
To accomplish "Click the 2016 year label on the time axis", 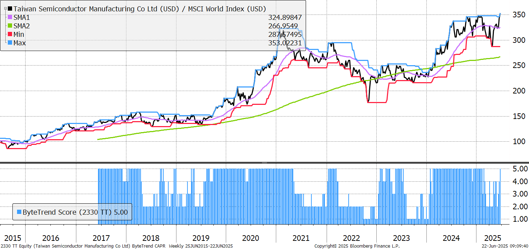I will coord(51,238).
